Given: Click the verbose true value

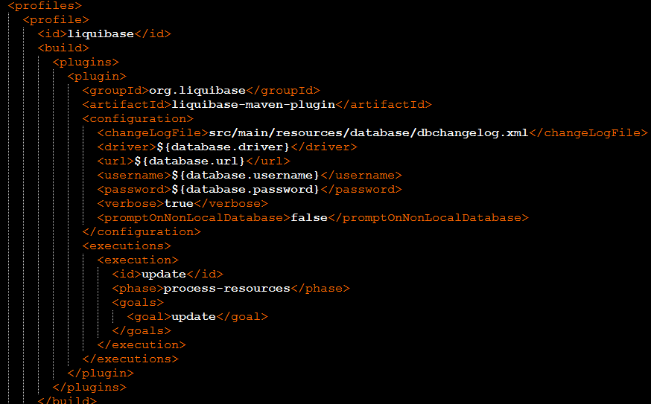Looking at the screenshot, I should click(x=179, y=203).
